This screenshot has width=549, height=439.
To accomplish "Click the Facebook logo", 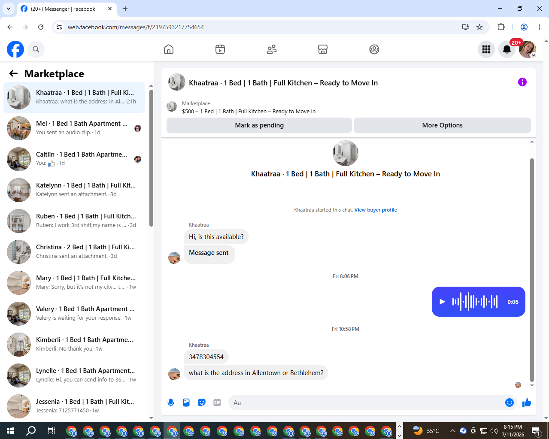I will coord(15,49).
